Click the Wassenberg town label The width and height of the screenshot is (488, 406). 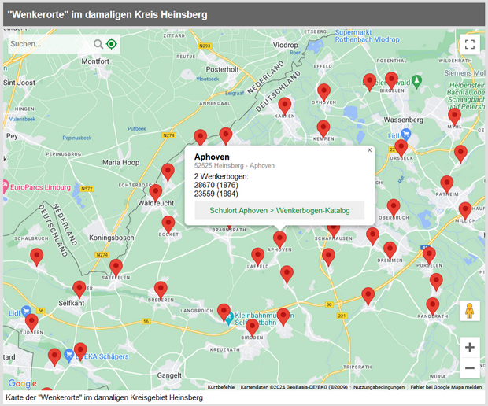[x=403, y=120]
